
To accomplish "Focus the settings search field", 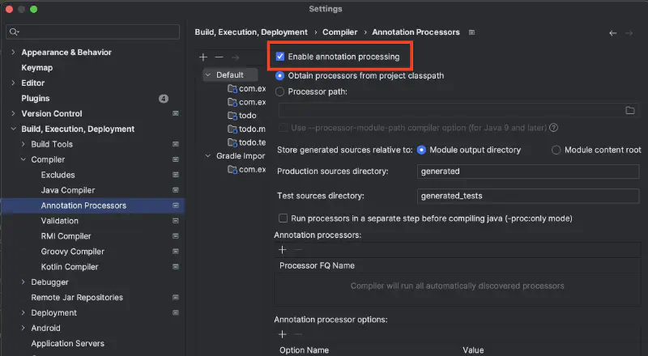I will pos(92,32).
